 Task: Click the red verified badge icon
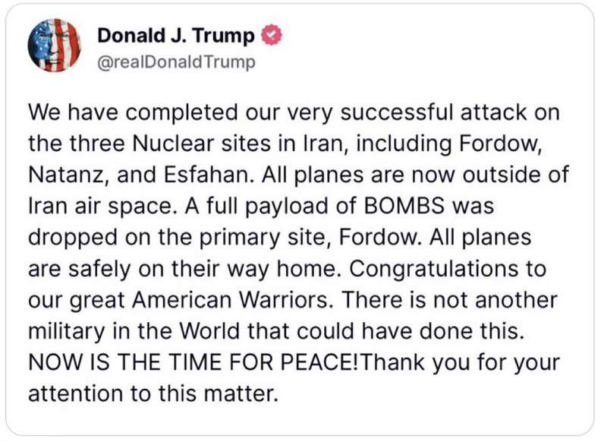tap(272, 35)
